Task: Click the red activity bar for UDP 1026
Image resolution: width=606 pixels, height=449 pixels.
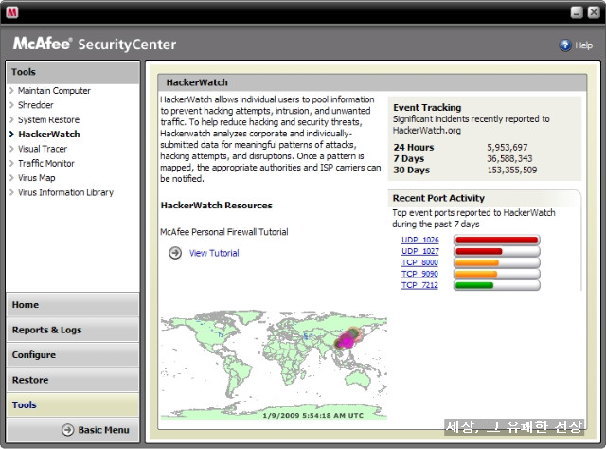Action: (496, 241)
